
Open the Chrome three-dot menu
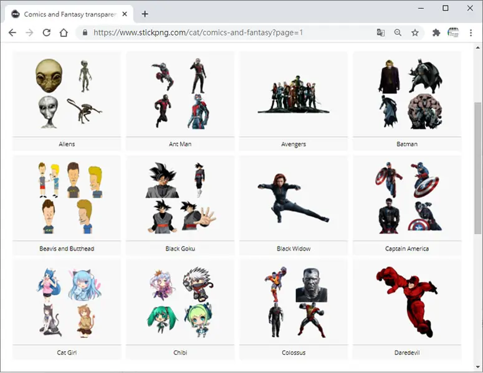click(471, 32)
